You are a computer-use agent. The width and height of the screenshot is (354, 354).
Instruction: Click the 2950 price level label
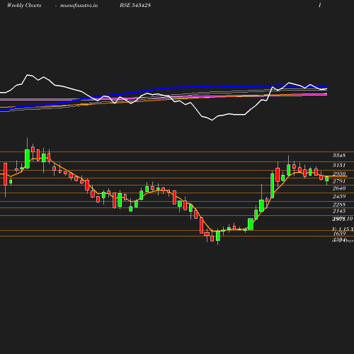coord(339,173)
